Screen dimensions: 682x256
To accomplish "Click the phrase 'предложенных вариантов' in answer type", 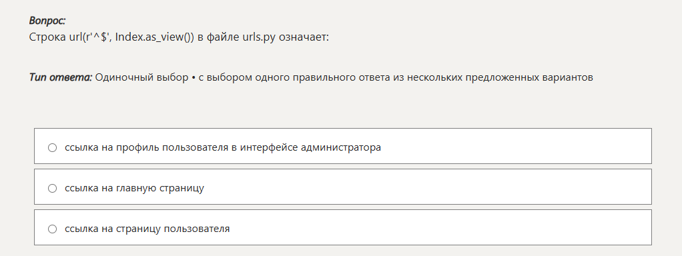I will click(x=529, y=78).
